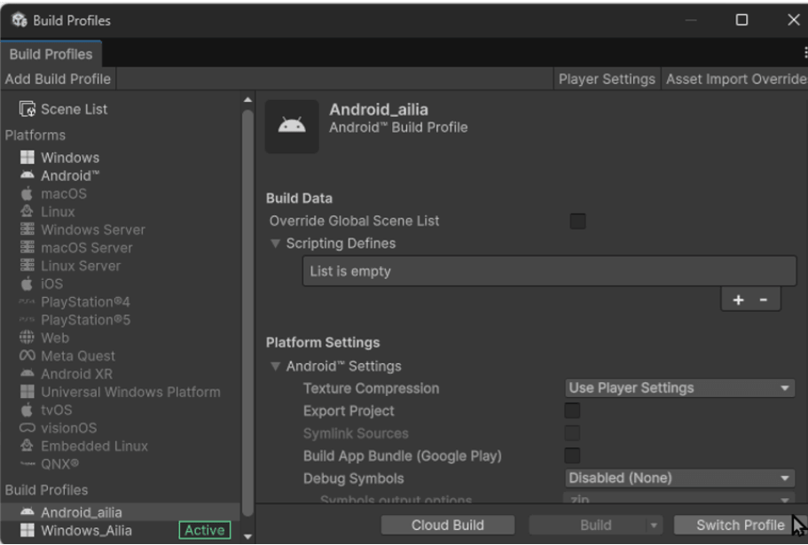Image resolution: width=808 pixels, height=545 pixels.
Task: Select the Windows platform icon
Action: tap(27, 157)
